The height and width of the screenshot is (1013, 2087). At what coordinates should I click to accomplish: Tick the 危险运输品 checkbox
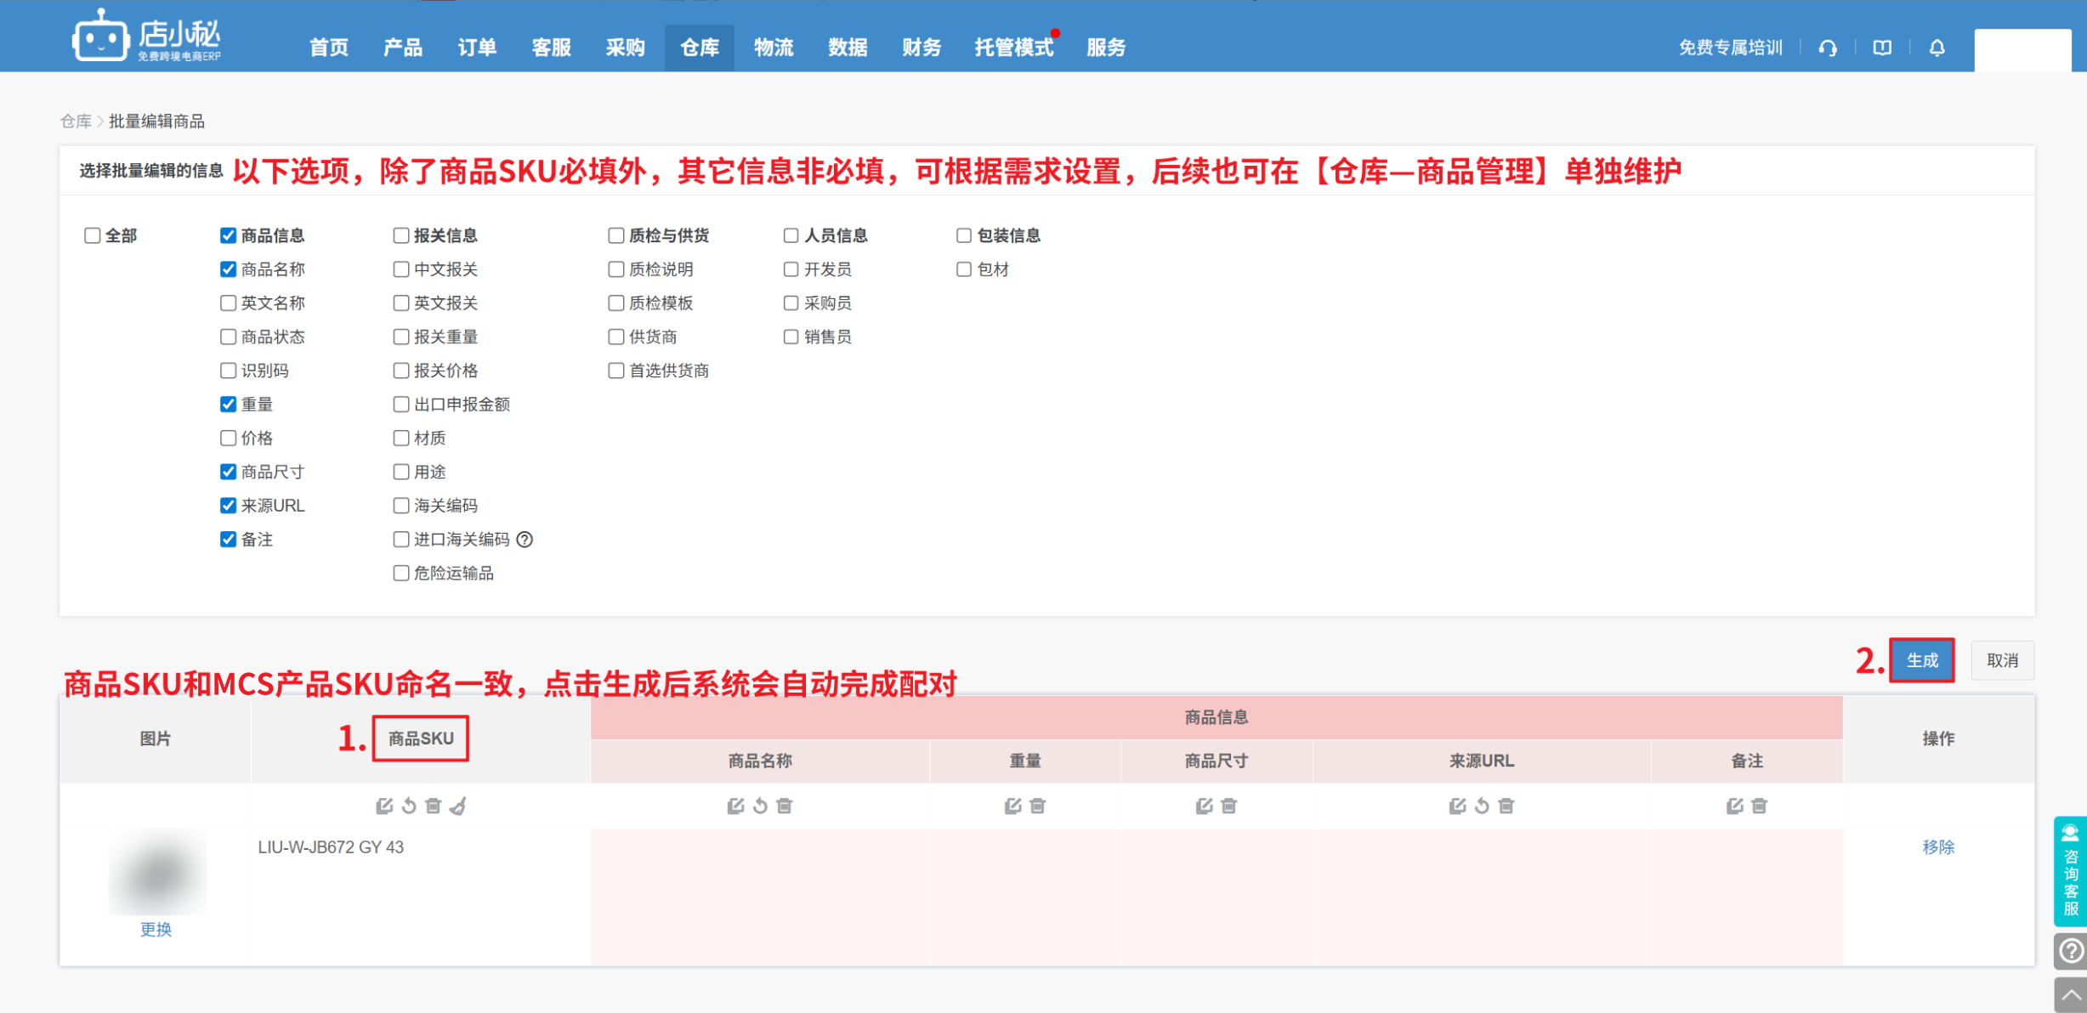click(401, 574)
